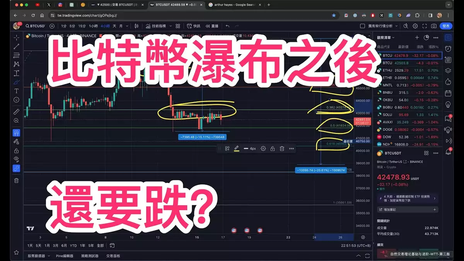The image size is (464, 261).
Task: Add a symbol to the watchlist
Action: 417,38
